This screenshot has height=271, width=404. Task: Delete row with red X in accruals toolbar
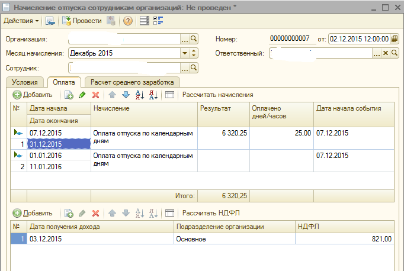click(95, 95)
